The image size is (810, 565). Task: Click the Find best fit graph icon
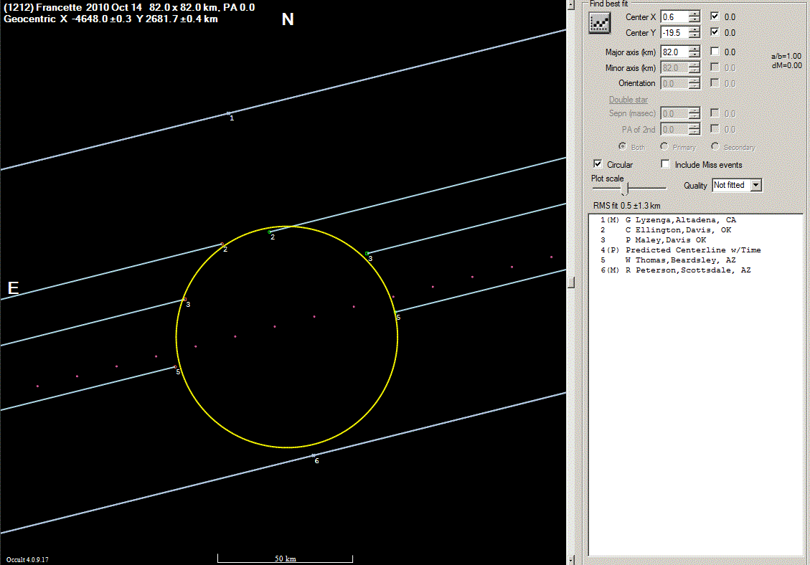click(598, 24)
